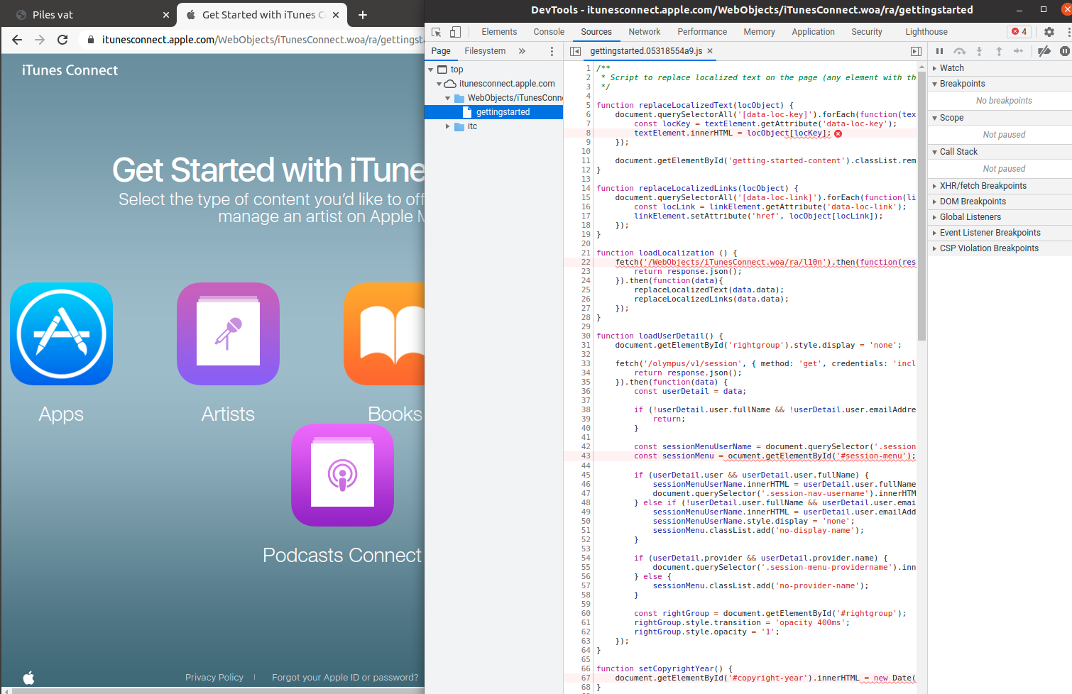Click the error marker on line 8
The width and height of the screenshot is (1072, 694).
coord(838,133)
